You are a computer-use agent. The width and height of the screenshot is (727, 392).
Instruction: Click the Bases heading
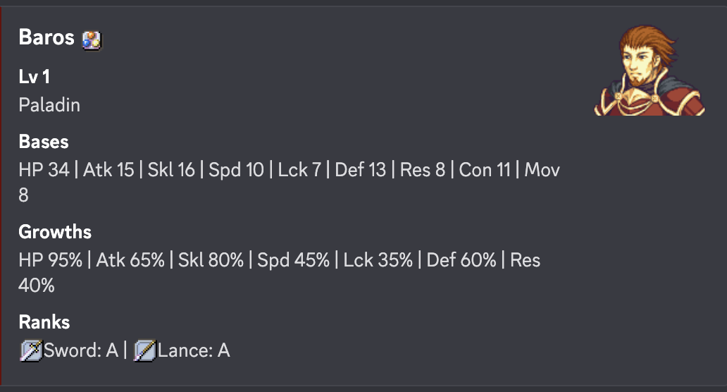tap(44, 142)
